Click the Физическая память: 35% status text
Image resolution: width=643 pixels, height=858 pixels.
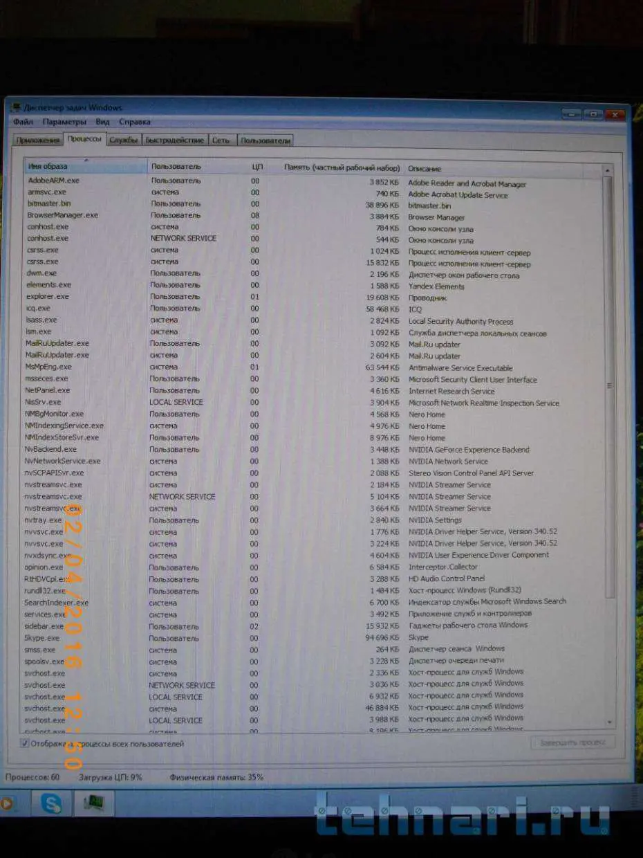tap(216, 777)
